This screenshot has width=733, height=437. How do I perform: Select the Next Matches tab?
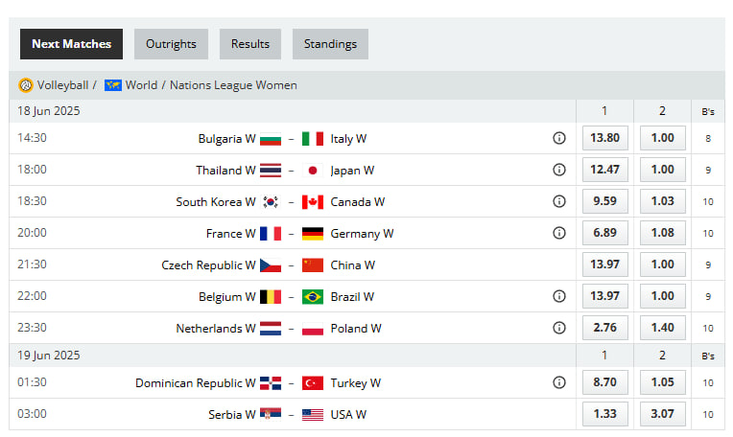(72, 44)
